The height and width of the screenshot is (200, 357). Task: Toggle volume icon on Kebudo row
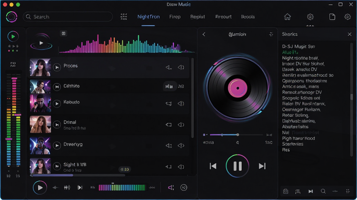[x=181, y=103]
